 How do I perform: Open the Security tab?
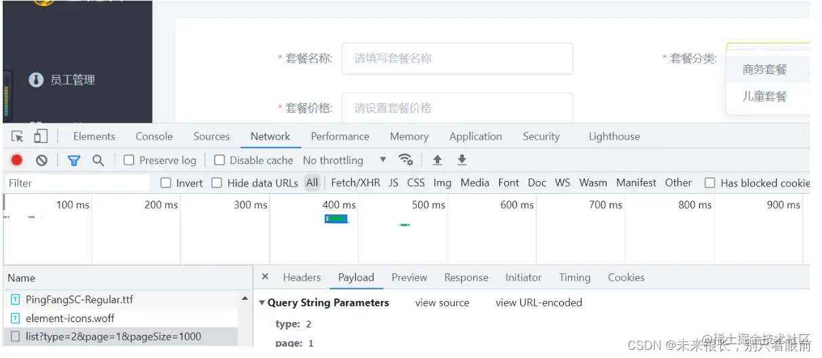pos(541,136)
